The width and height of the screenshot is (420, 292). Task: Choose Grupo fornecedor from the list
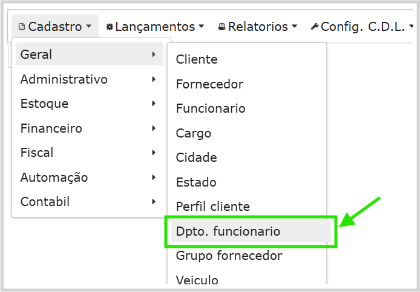click(229, 256)
